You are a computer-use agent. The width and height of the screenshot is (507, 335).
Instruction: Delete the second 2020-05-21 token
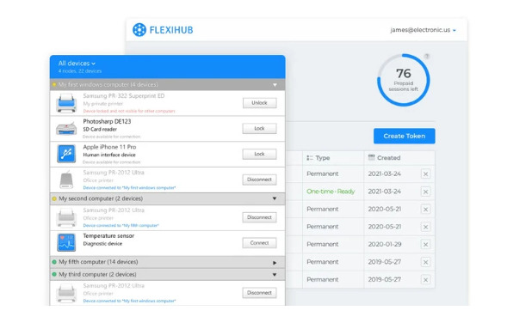click(x=425, y=227)
